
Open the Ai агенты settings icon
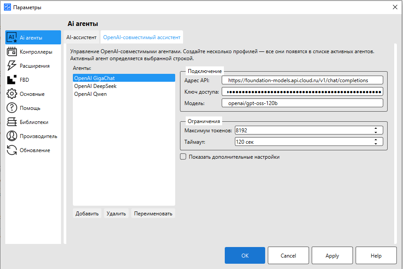[11, 37]
